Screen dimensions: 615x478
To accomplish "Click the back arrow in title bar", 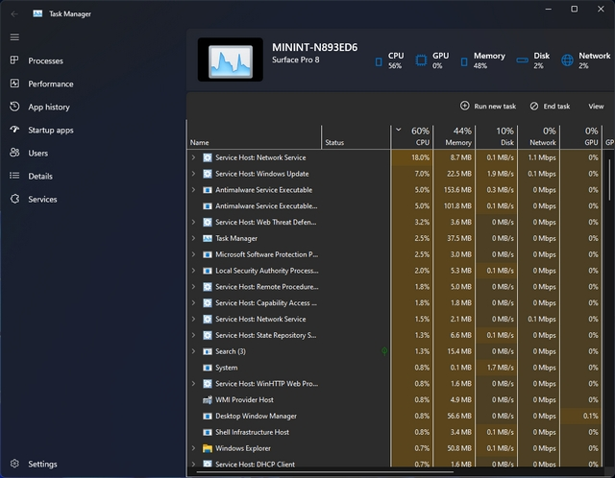I will click(14, 13).
